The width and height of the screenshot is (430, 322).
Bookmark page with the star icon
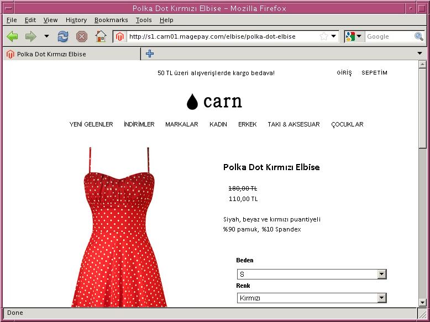coord(323,36)
